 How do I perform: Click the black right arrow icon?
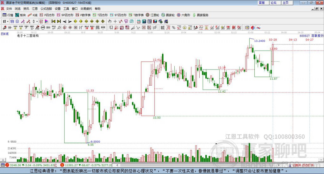click(x=70, y=21)
